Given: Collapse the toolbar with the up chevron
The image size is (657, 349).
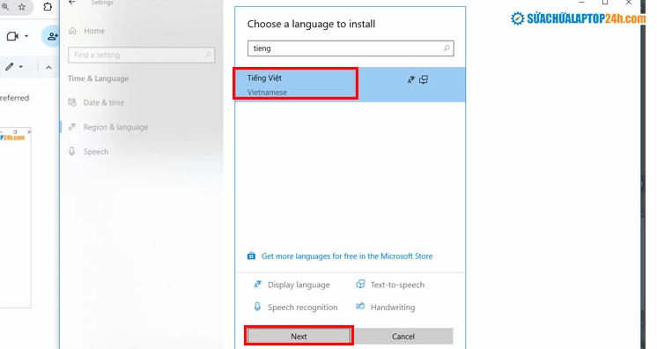Looking at the screenshot, I should 48,67.
